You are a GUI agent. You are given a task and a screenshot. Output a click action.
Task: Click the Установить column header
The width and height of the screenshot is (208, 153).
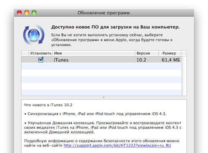point(41,53)
